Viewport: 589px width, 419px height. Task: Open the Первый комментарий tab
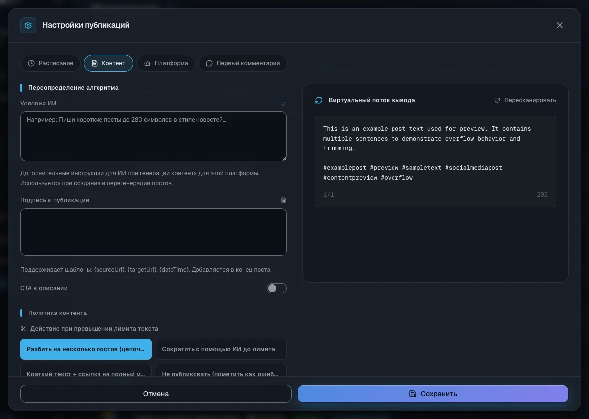(x=243, y=63)
